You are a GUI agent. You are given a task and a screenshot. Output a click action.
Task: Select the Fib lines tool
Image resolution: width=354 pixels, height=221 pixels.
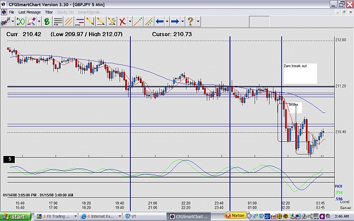click(x=58, y=21)
